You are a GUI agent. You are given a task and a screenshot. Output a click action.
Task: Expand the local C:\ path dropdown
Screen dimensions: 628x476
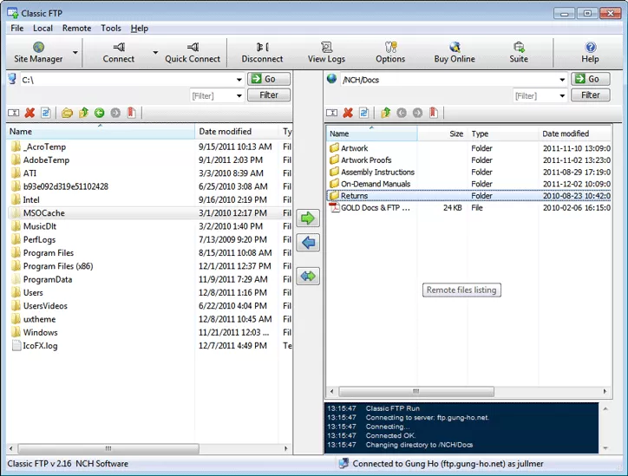point(239,80)
